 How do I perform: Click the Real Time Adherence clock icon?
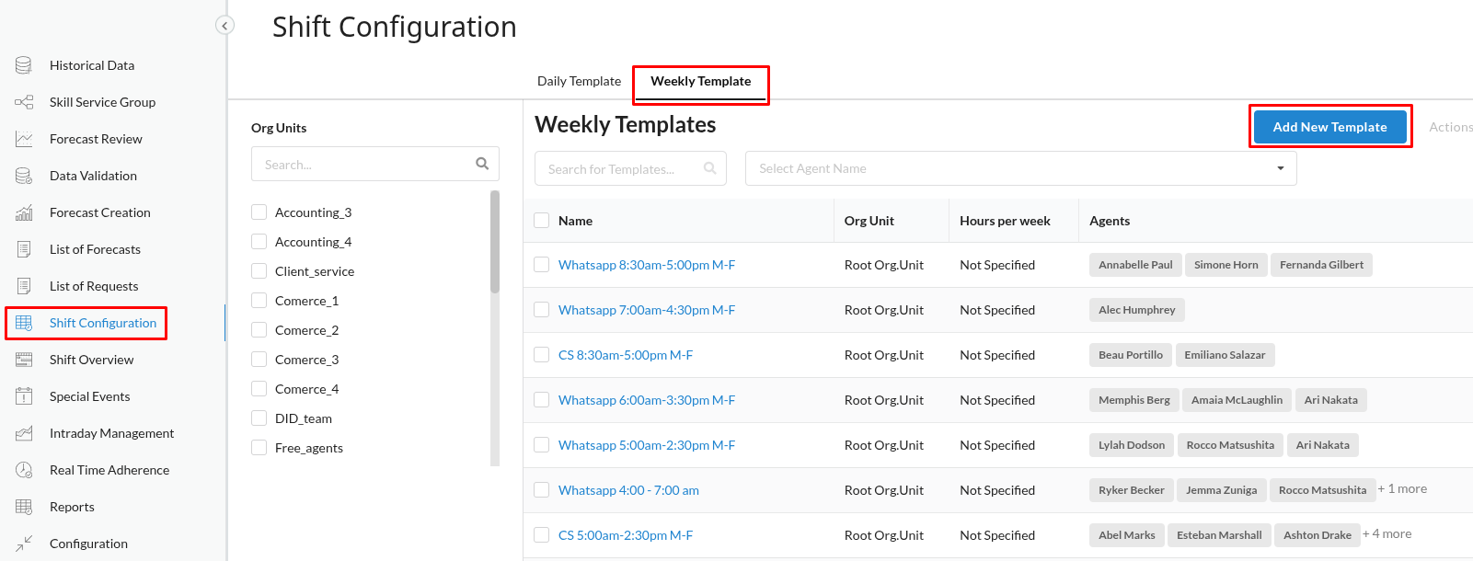24,470
